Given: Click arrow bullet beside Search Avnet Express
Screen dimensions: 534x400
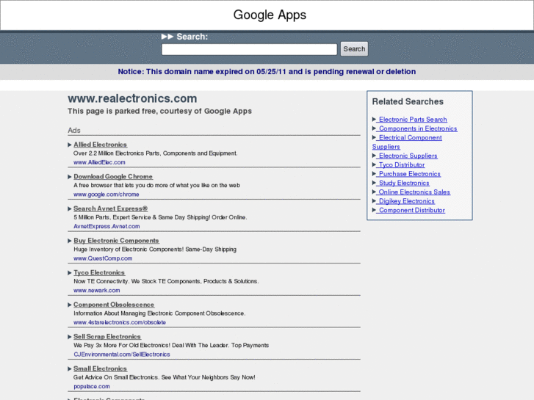Looking at the screenshot, I should 70,209.
